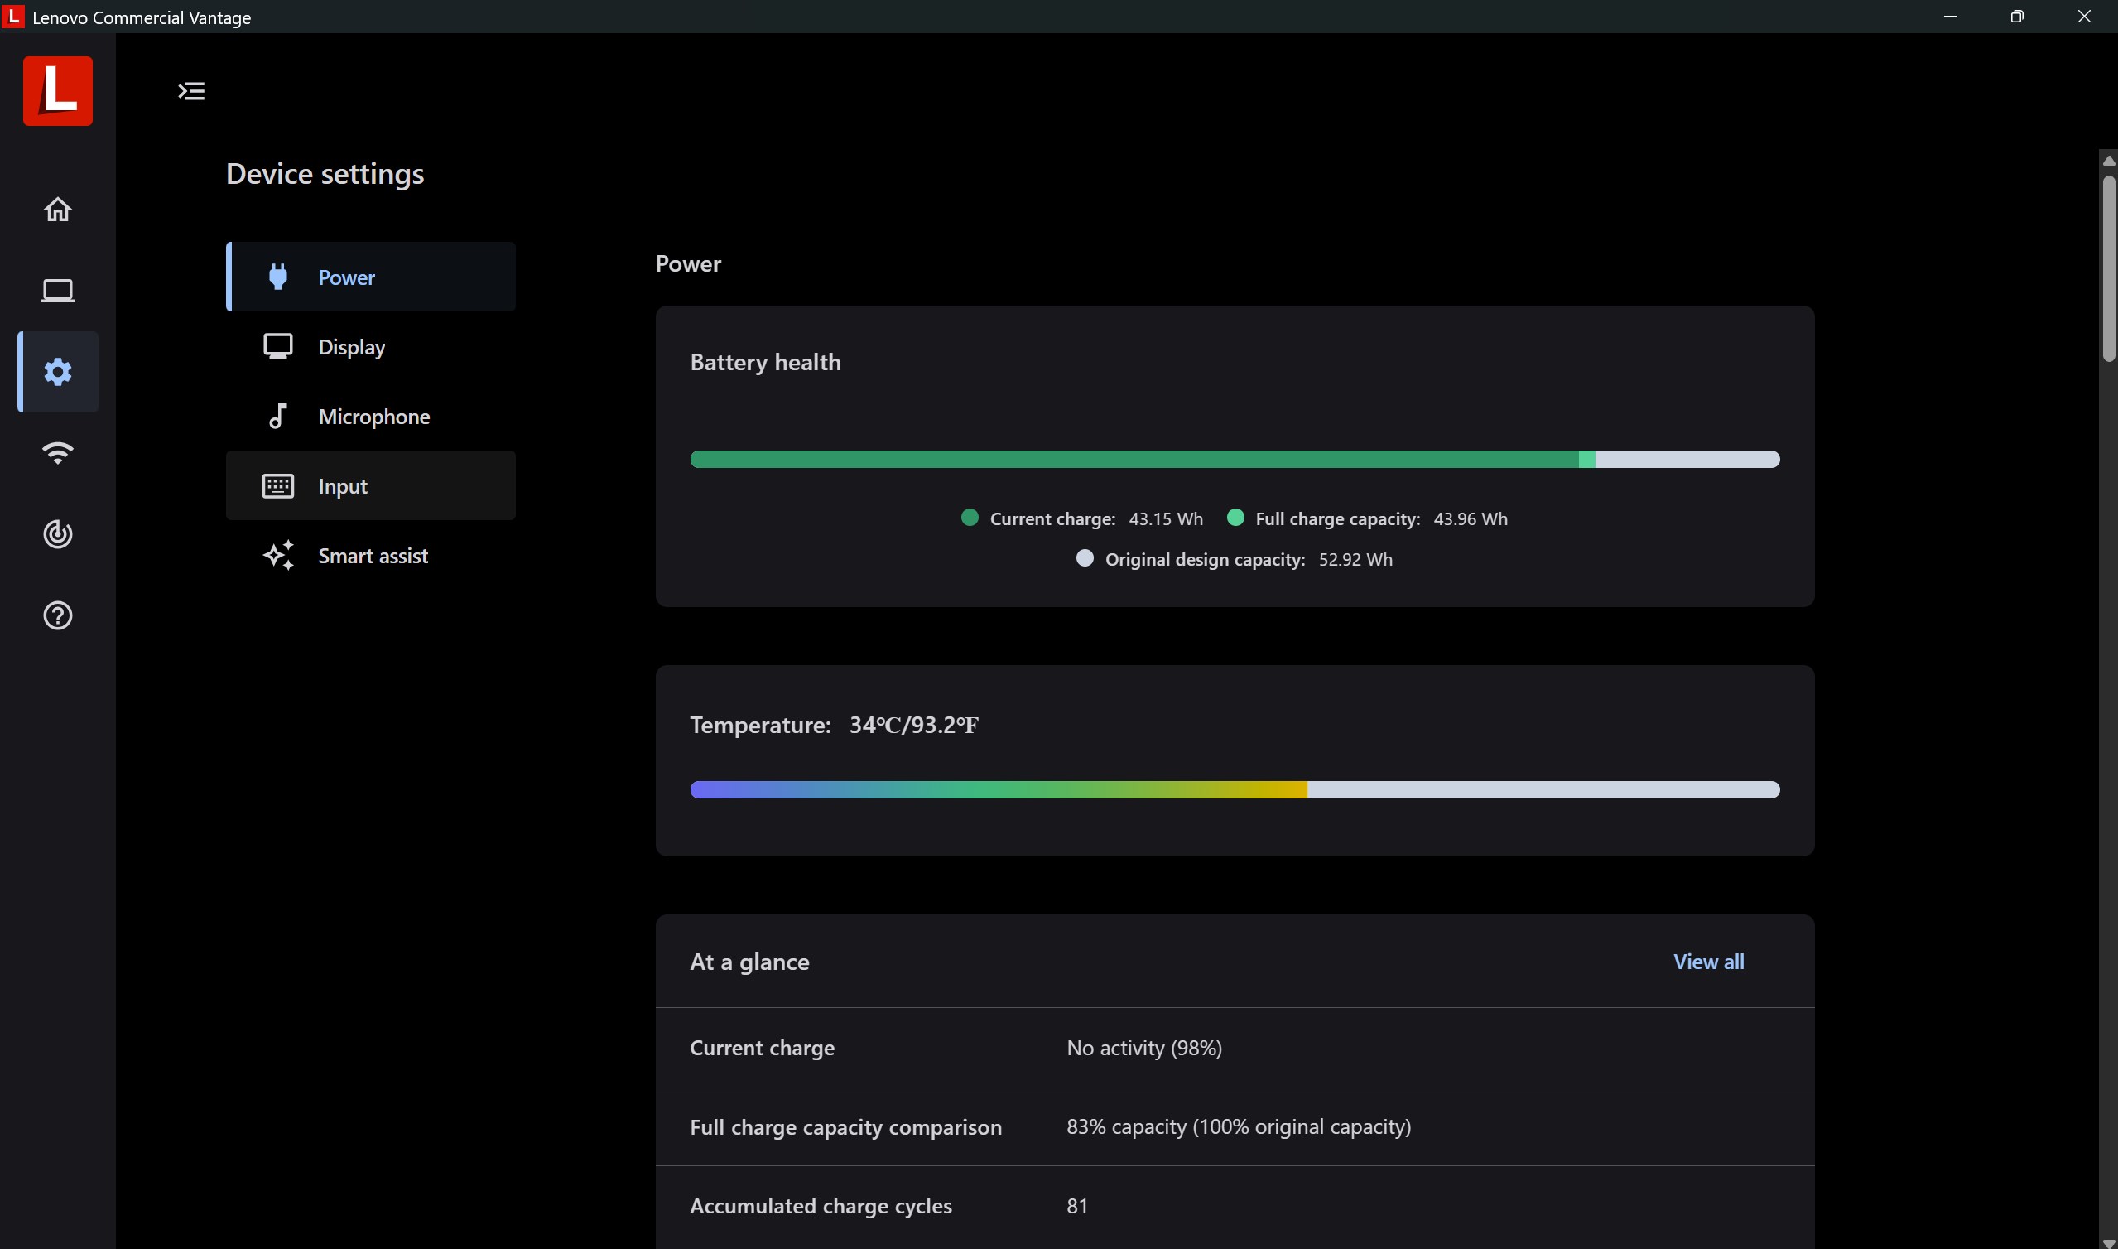Click the View all link

(1707, 961)
